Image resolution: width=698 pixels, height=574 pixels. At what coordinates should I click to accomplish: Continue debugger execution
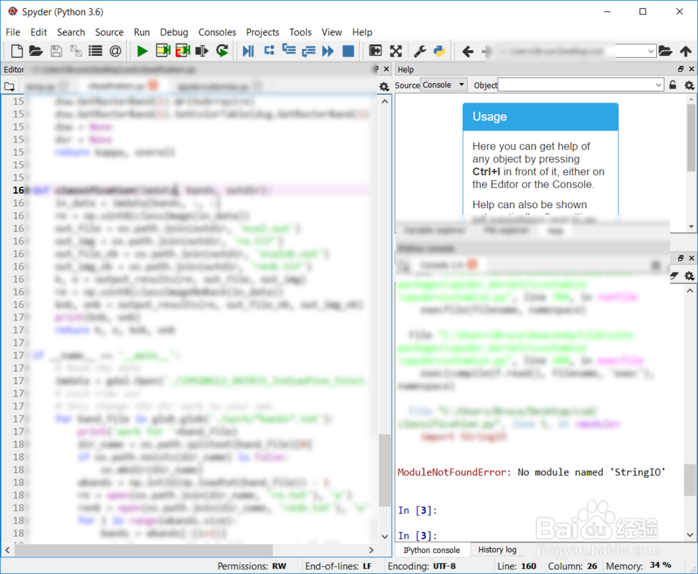pos(328,51)
